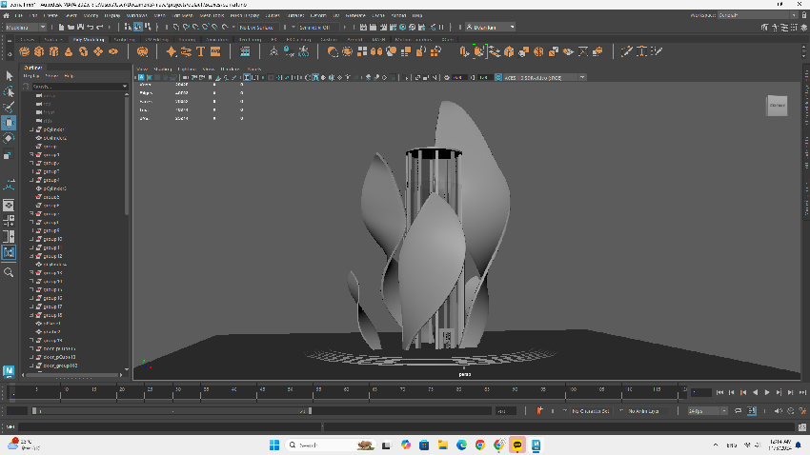
Task: Click the playback range slider bar
Action: [172, 411]
